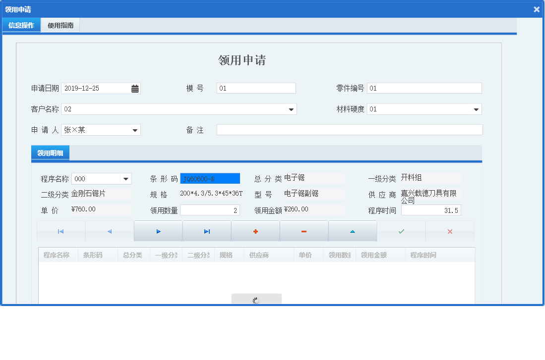Delete record with red minus icon
The height and width of the screenshot is (360, 545).
click(304, 231)
